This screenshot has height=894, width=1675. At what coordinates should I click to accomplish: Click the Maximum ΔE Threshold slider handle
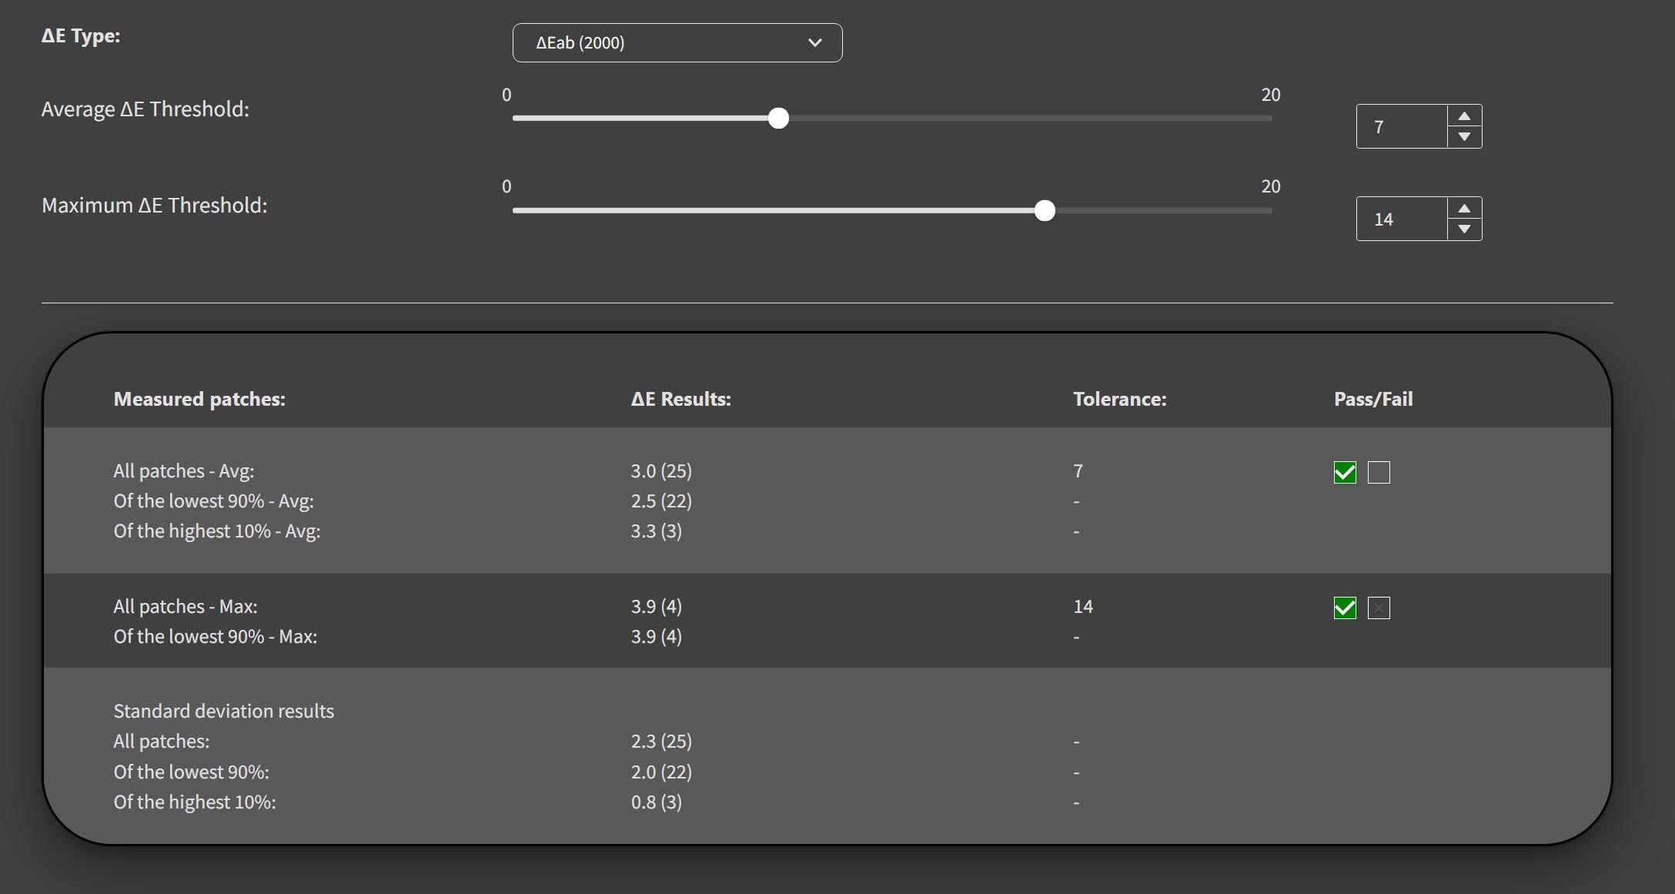(x=1045, y=211)
